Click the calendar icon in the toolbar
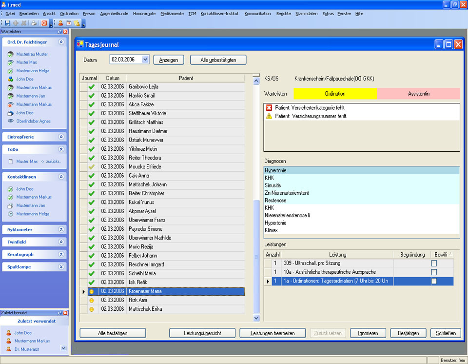The width and height of the screenshot is (468, 364). [69, 23]
